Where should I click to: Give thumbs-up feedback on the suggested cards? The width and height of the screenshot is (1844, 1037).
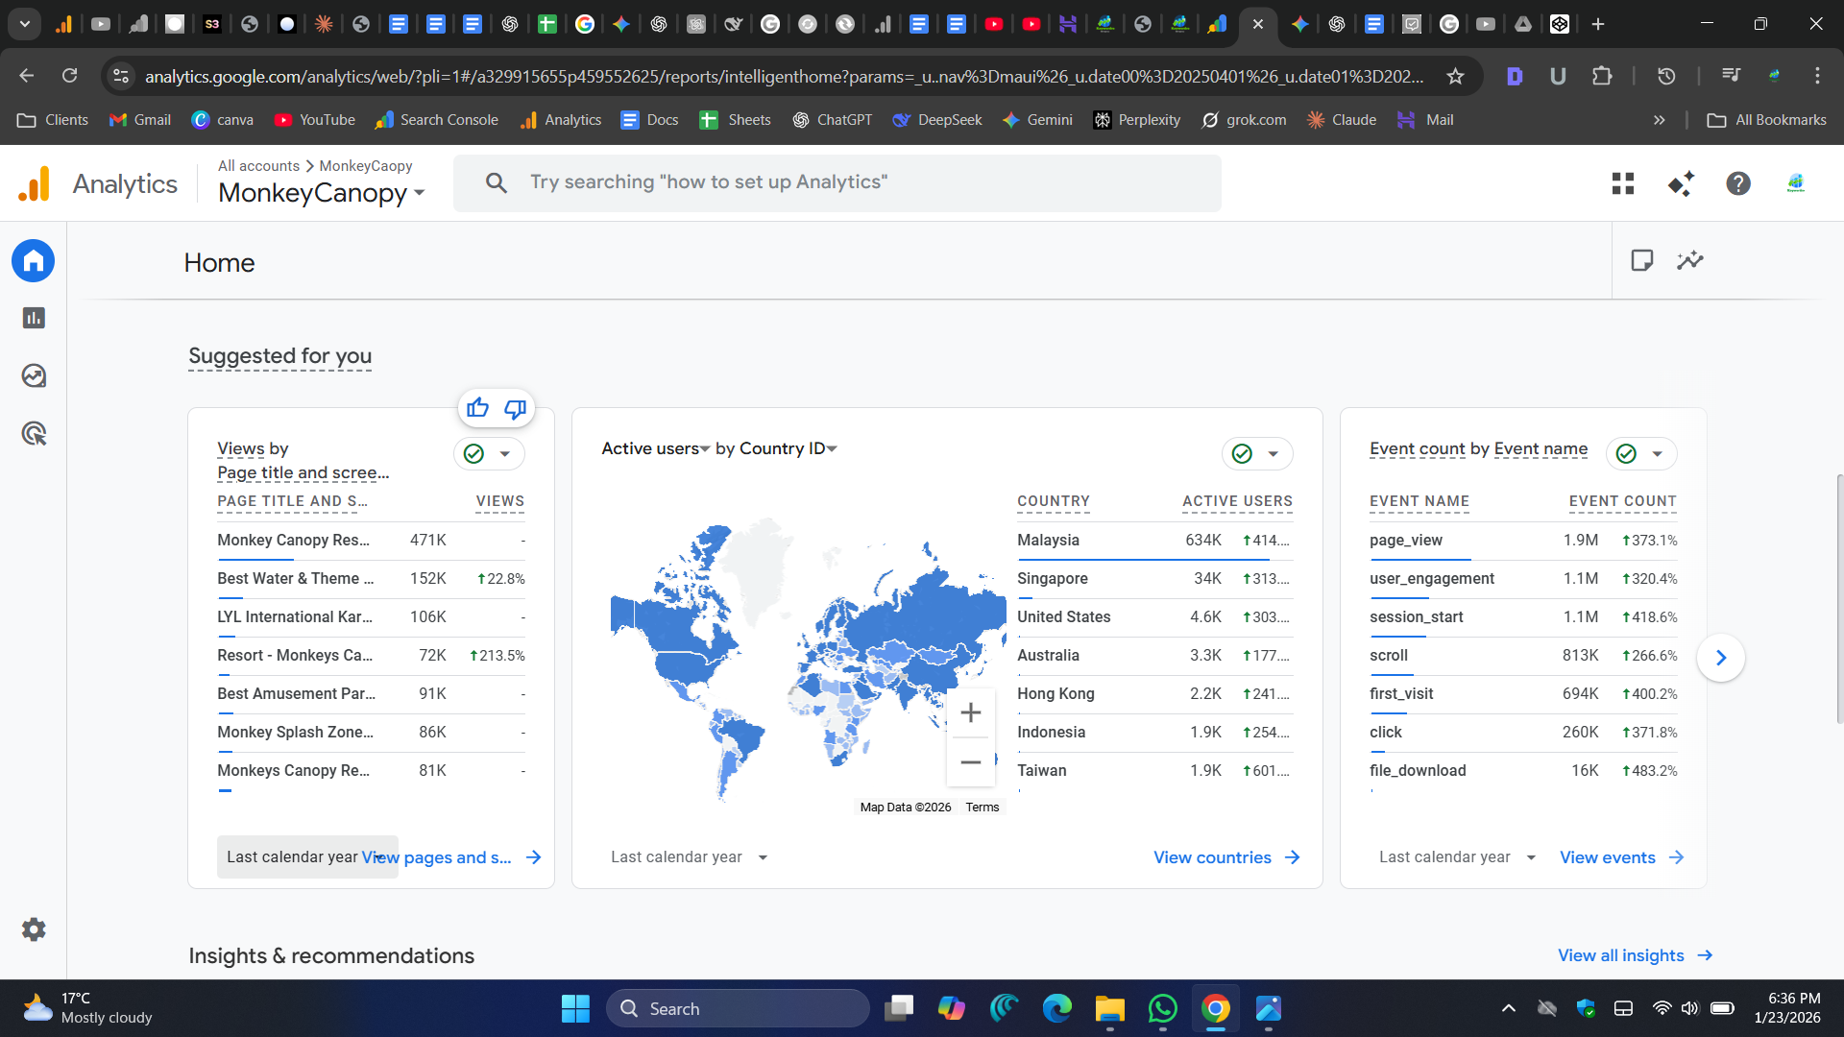click(477, 408)
